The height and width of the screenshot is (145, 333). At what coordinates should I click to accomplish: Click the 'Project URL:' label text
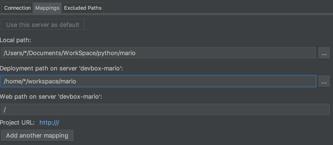pyautogui.click(x=17, y=123)
